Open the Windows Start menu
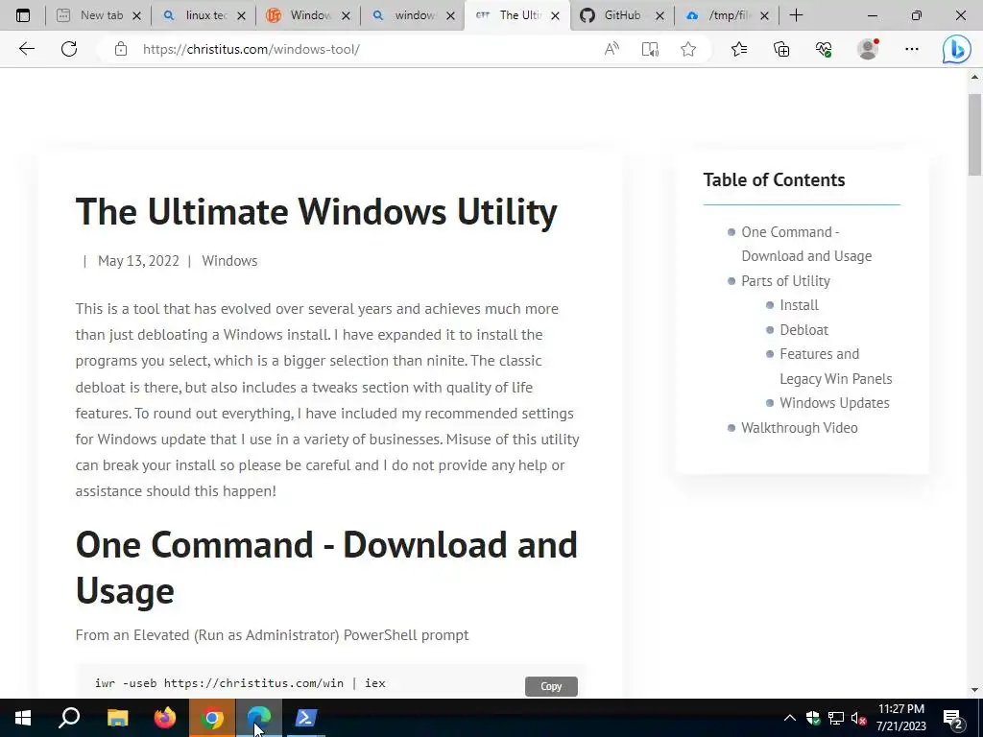 pyautogui.click(x=23, y=718)
